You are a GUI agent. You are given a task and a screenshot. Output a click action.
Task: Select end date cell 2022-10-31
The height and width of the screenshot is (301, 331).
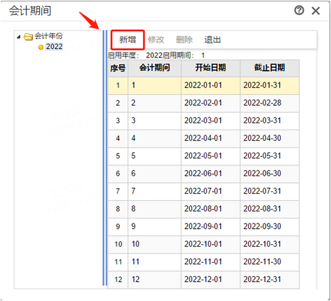(270, 244)
